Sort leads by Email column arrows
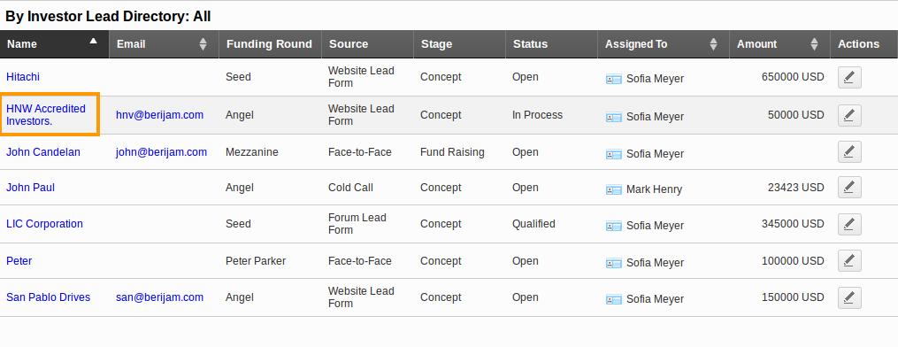Image resolution: width=898 pixels, height=347 pixels. pyautogui.click(x=203, y=44)
